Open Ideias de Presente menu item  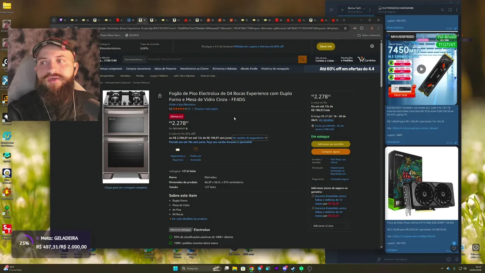point(165,69)
